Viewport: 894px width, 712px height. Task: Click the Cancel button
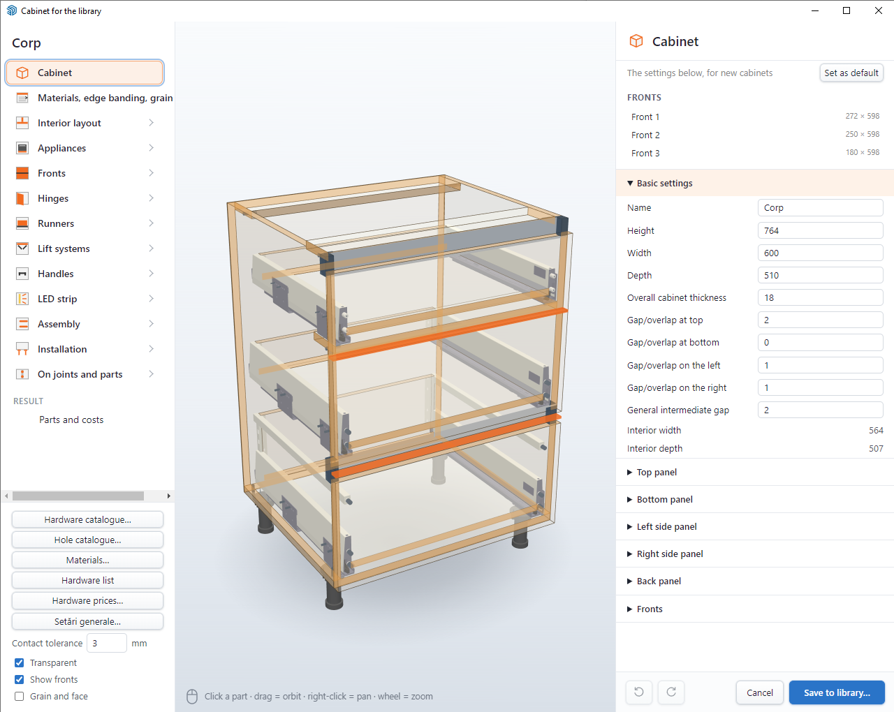coord(760,692)
